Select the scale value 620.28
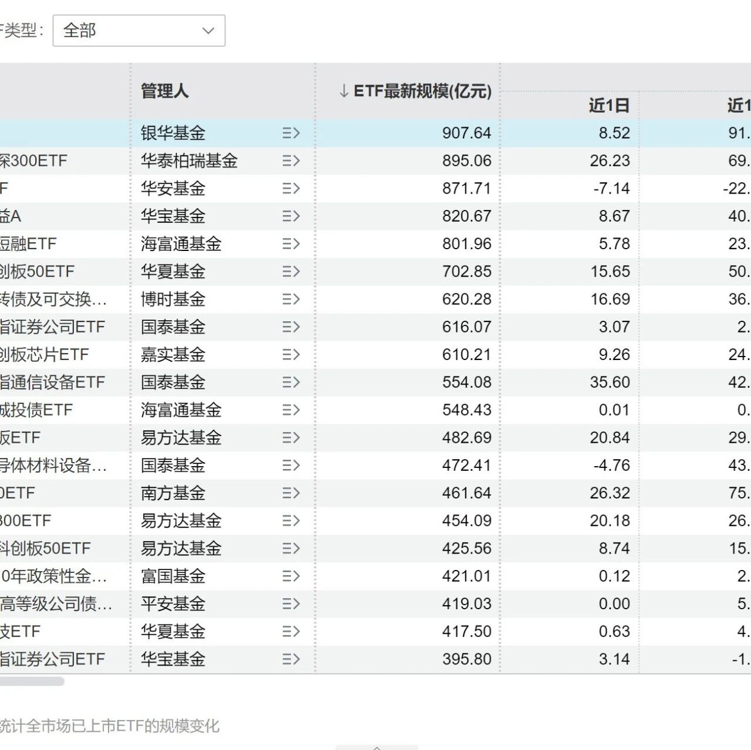751x750 pixels. point(466,299)
